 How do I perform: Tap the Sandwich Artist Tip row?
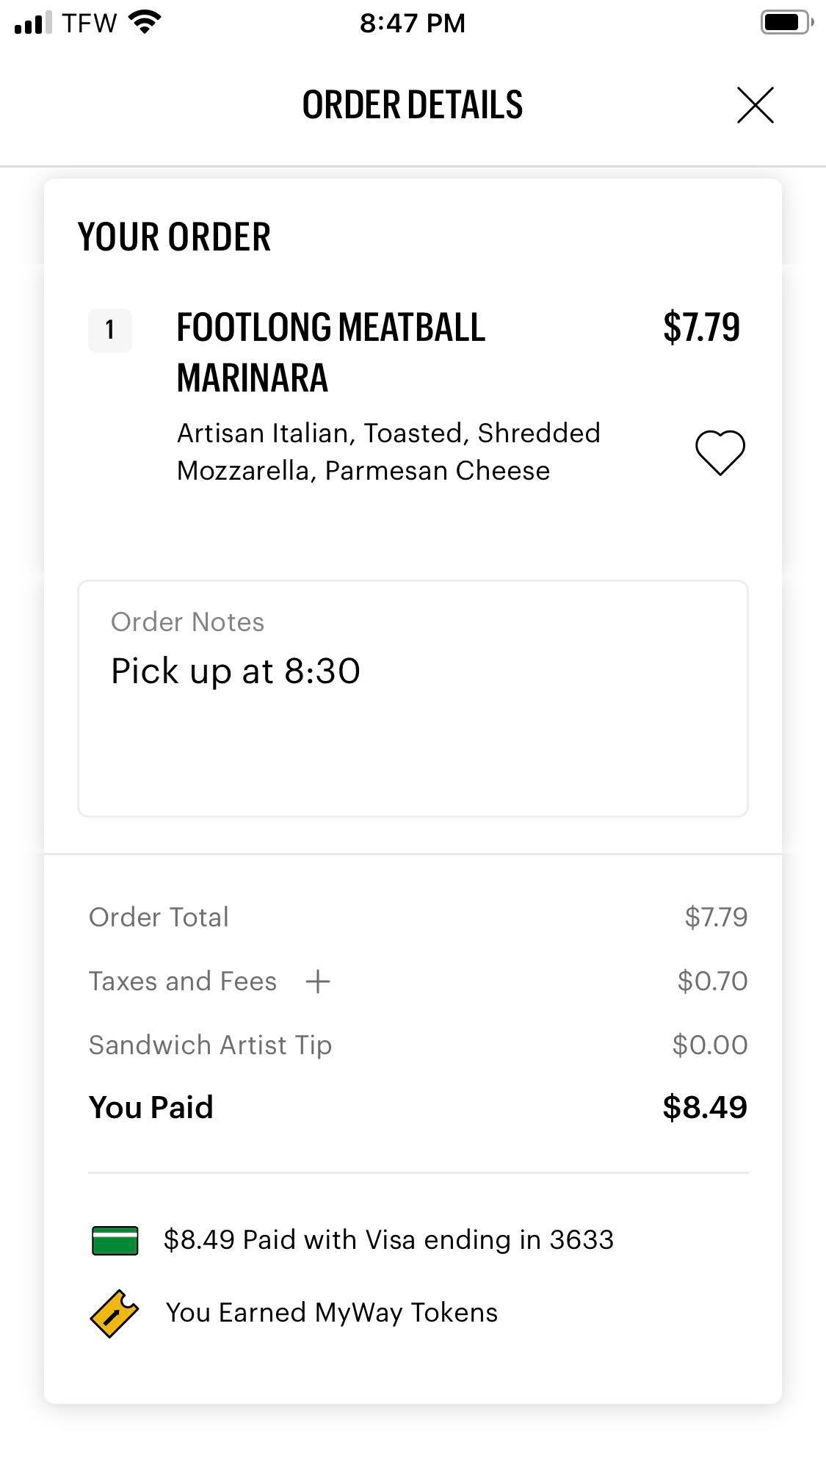tap(211, 1045)
